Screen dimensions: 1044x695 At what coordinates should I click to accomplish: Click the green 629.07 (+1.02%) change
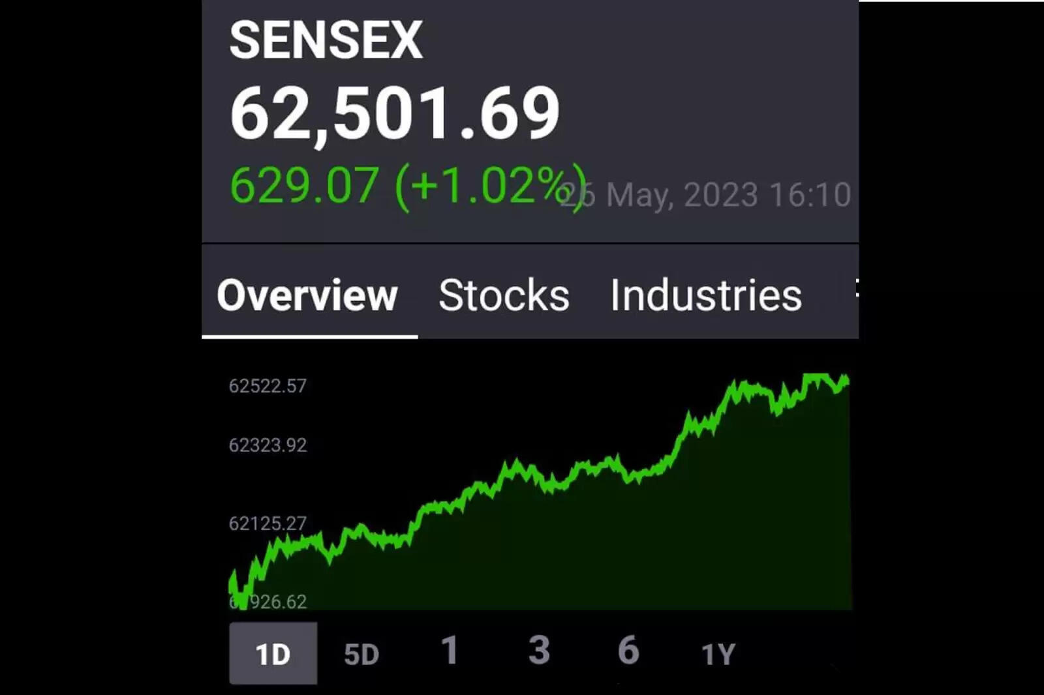coord(405,186)
